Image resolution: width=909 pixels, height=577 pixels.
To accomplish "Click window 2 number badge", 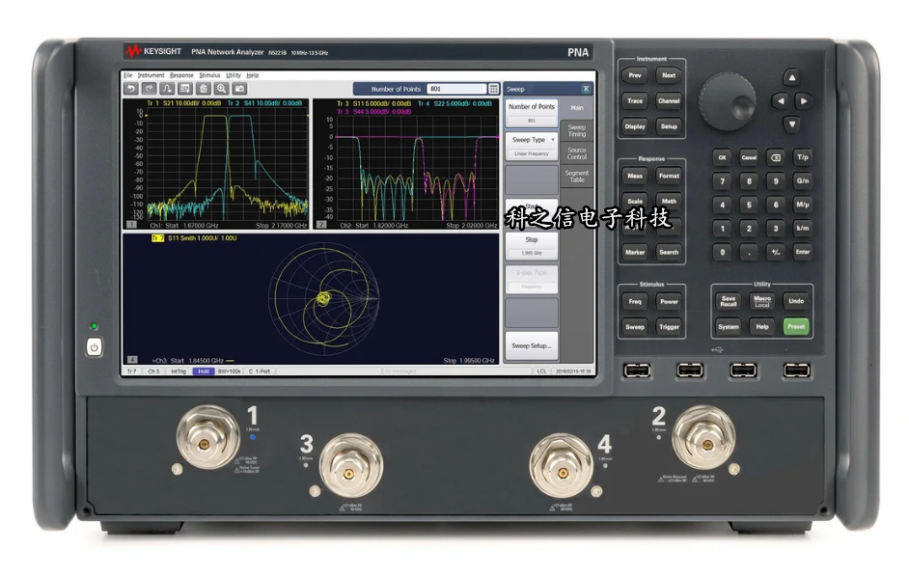I will (x=321, y=225).
